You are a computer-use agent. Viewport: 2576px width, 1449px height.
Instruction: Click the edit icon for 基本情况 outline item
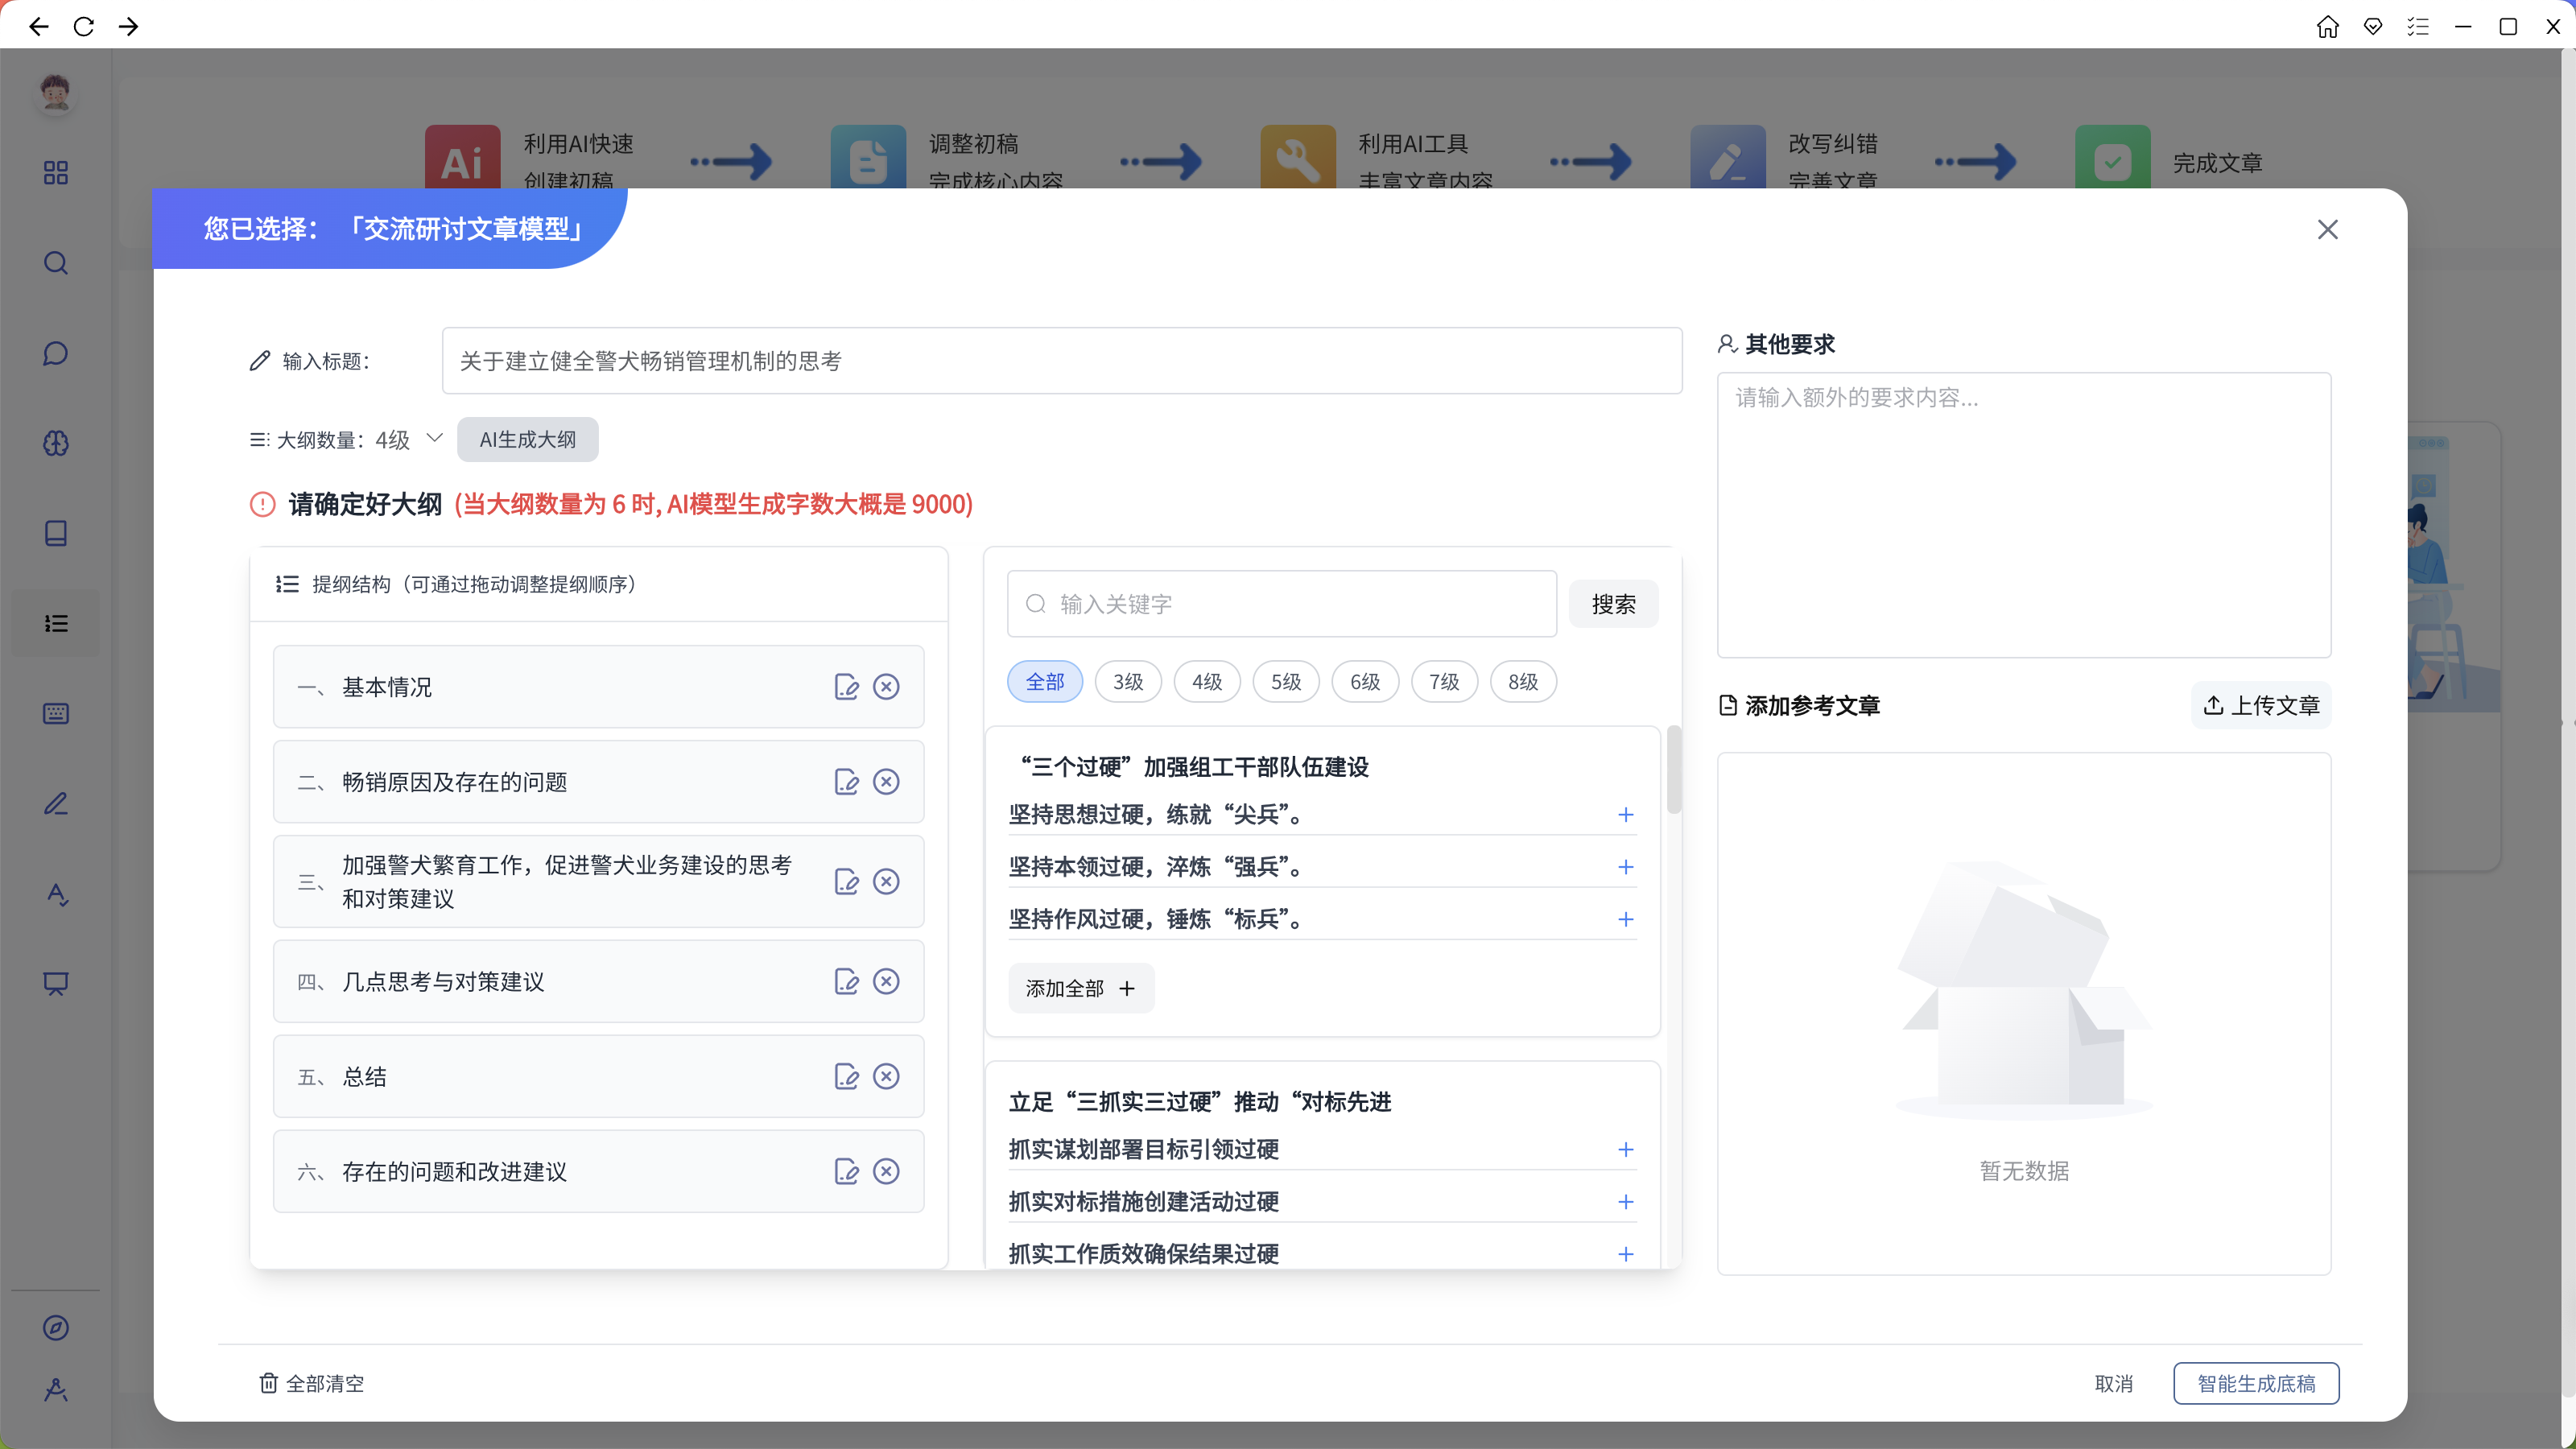[x=846, y=687]
